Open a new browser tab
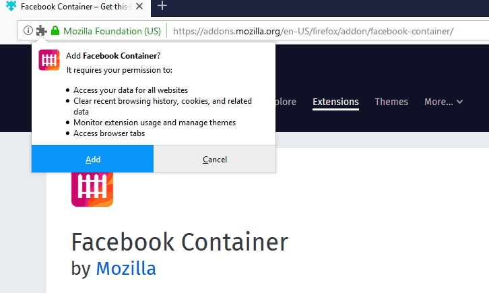Image resolution: width=489 pixels, height=293 pixels. click(x=162, y=5)
